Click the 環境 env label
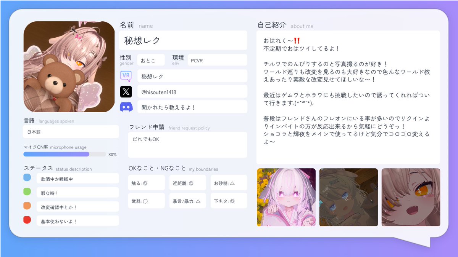The width and height of the screenshot is (458, 257). pos(178,60)
